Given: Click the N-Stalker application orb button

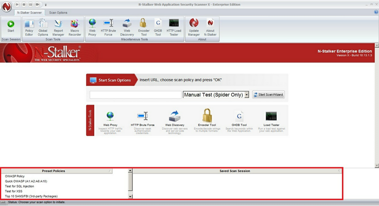Looking at the screenshot, I should tap(7, 7).
